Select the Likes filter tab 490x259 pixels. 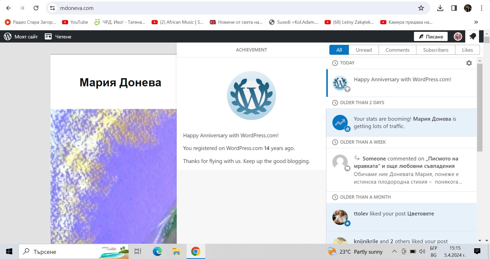point(467,50)
